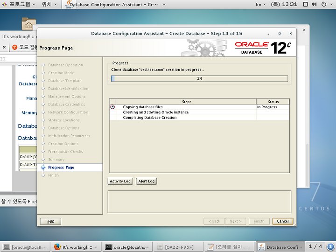
Task: Click the Summary step
Action: 56,160
